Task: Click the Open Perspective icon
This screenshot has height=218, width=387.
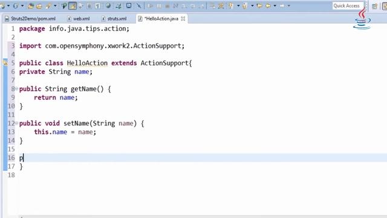Action: coord(374,6)
